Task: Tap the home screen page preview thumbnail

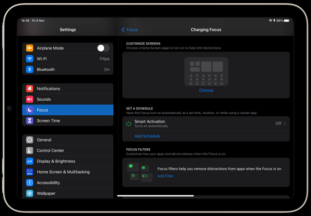Action: pos(206,72)
